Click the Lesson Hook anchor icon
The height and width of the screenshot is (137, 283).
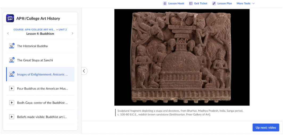coord(165,3)
